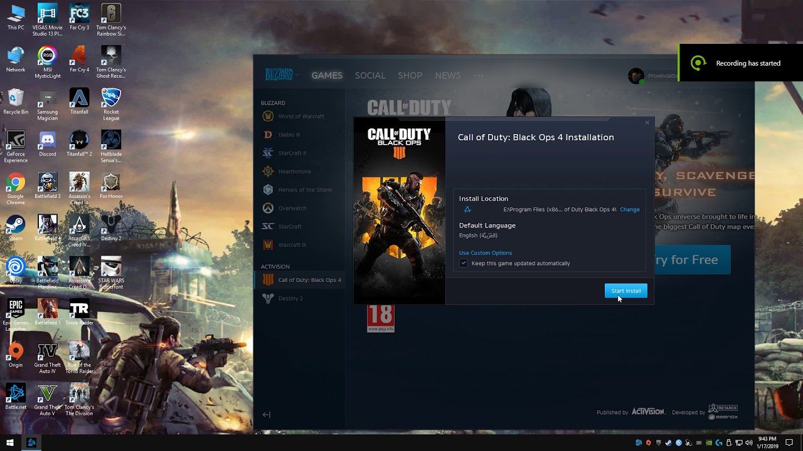803x451 pixels.
Task: Open NVIDIA icon in system tray
Action: click(709, 443)
